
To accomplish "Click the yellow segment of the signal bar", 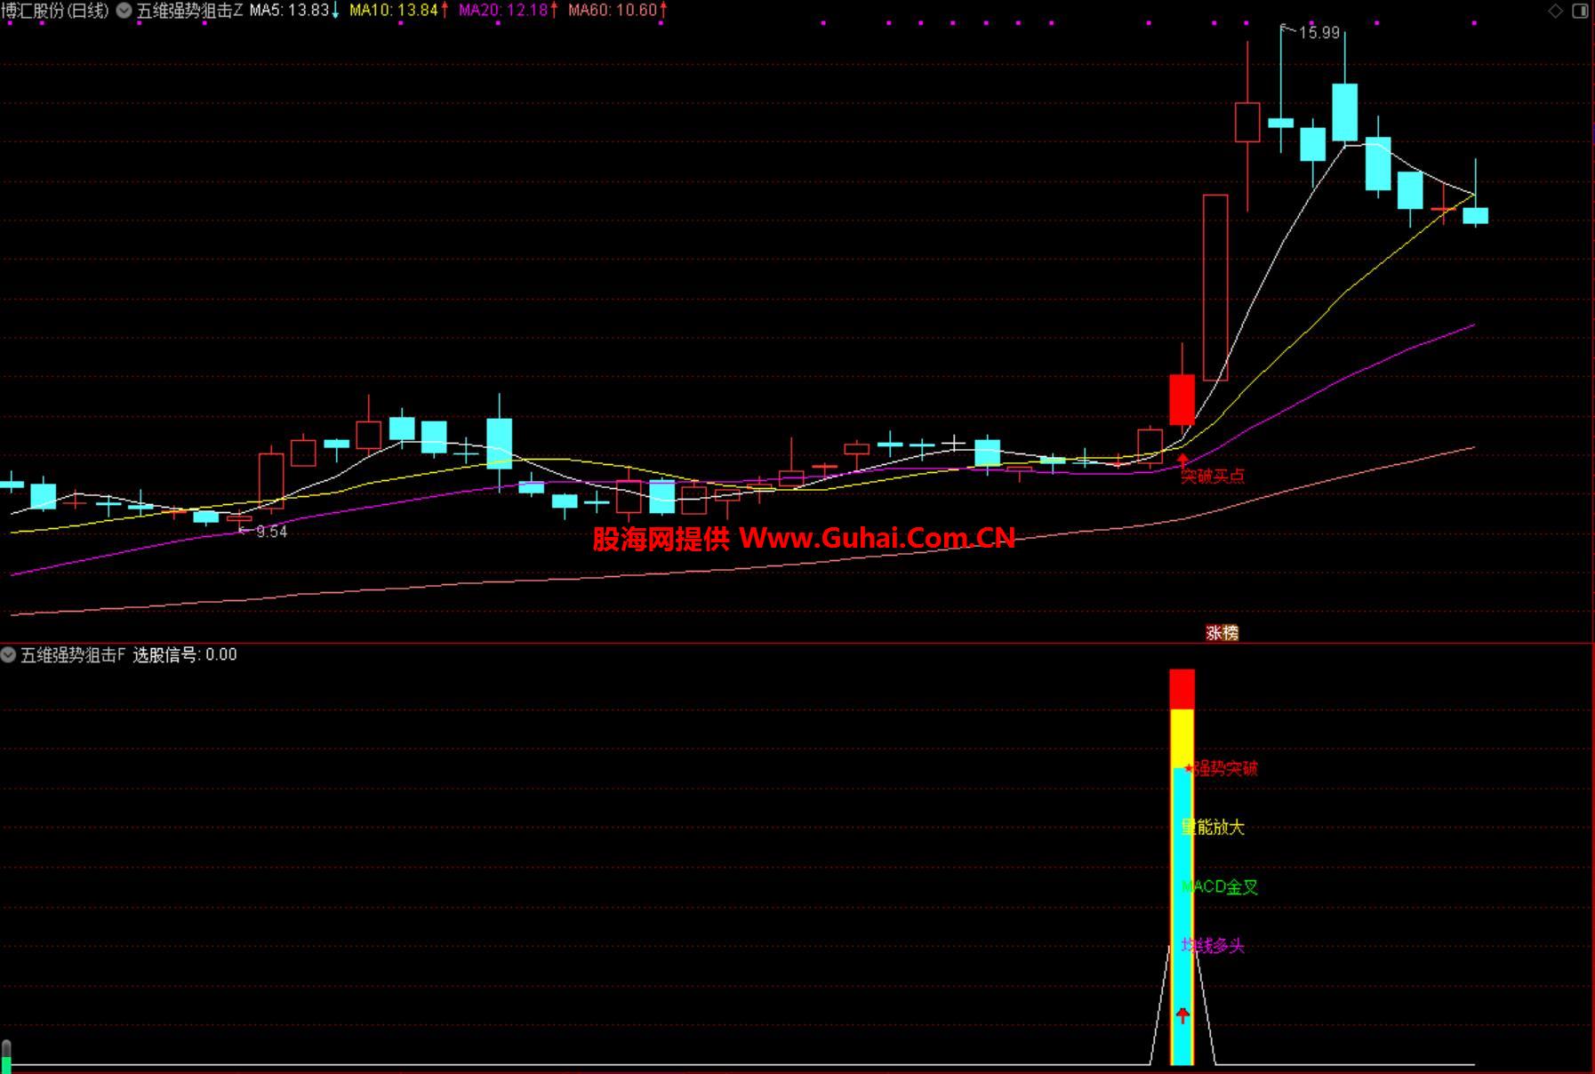I will point(1182,738).
